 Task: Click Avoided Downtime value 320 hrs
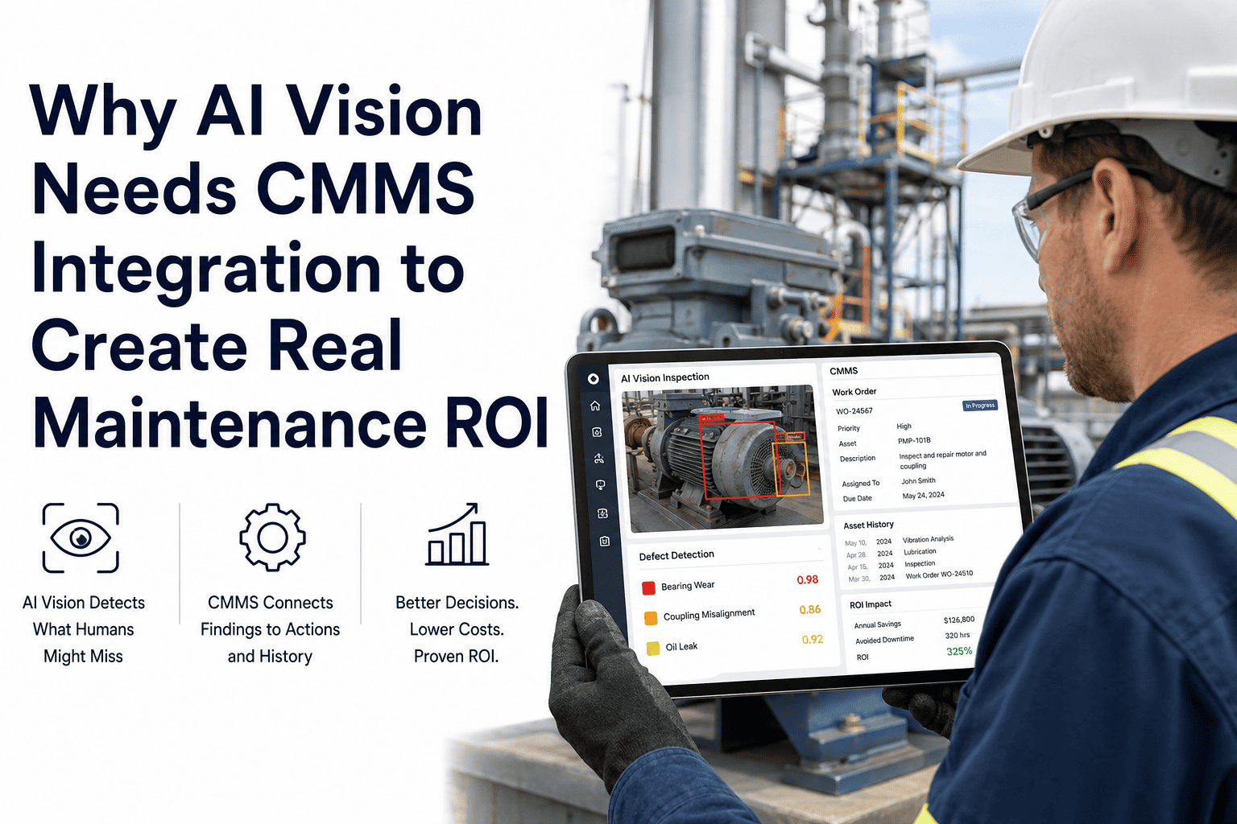(x=958, y=636)
